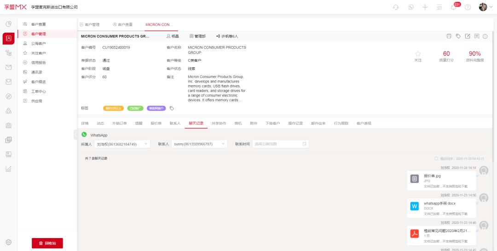Image resolution: width=497 pixels, height=251 pixels.
Task: Open the 联系时间 date range picker
Action: pyautogui.click(x=281, y=144)
